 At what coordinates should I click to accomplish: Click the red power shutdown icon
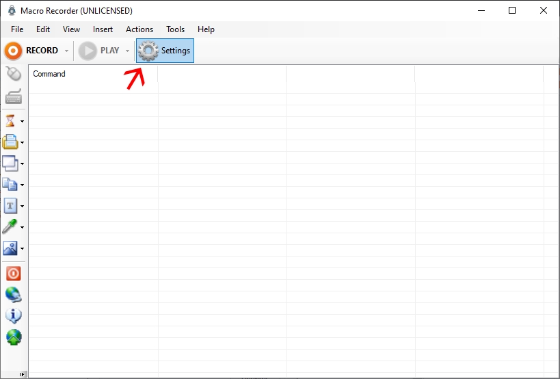pyautogui.click(x=14, y=274)
